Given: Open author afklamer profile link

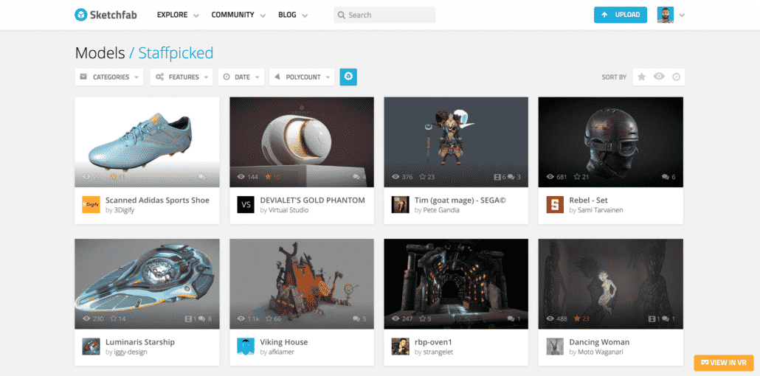Looking at the screenshot, I should [281, 352].
